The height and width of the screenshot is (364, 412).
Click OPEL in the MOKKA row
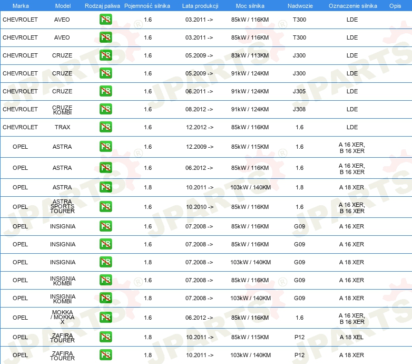point(20,318)
